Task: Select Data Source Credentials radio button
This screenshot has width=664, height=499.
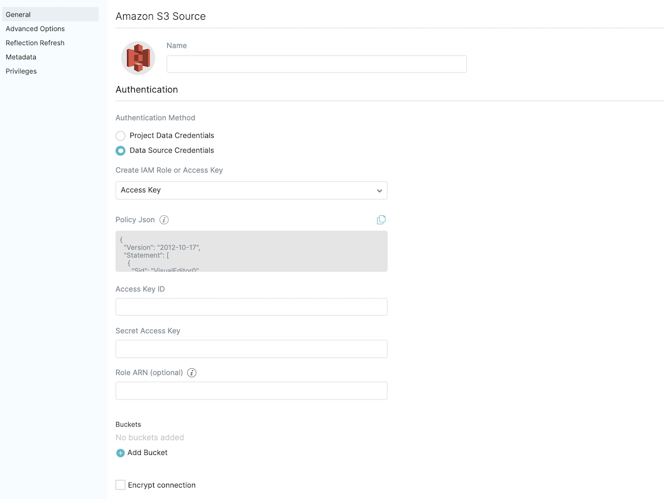Action: [120, 151]
